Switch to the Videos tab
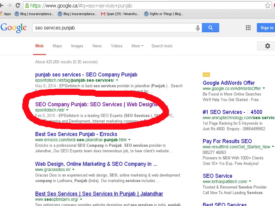 tap(117, 46)
